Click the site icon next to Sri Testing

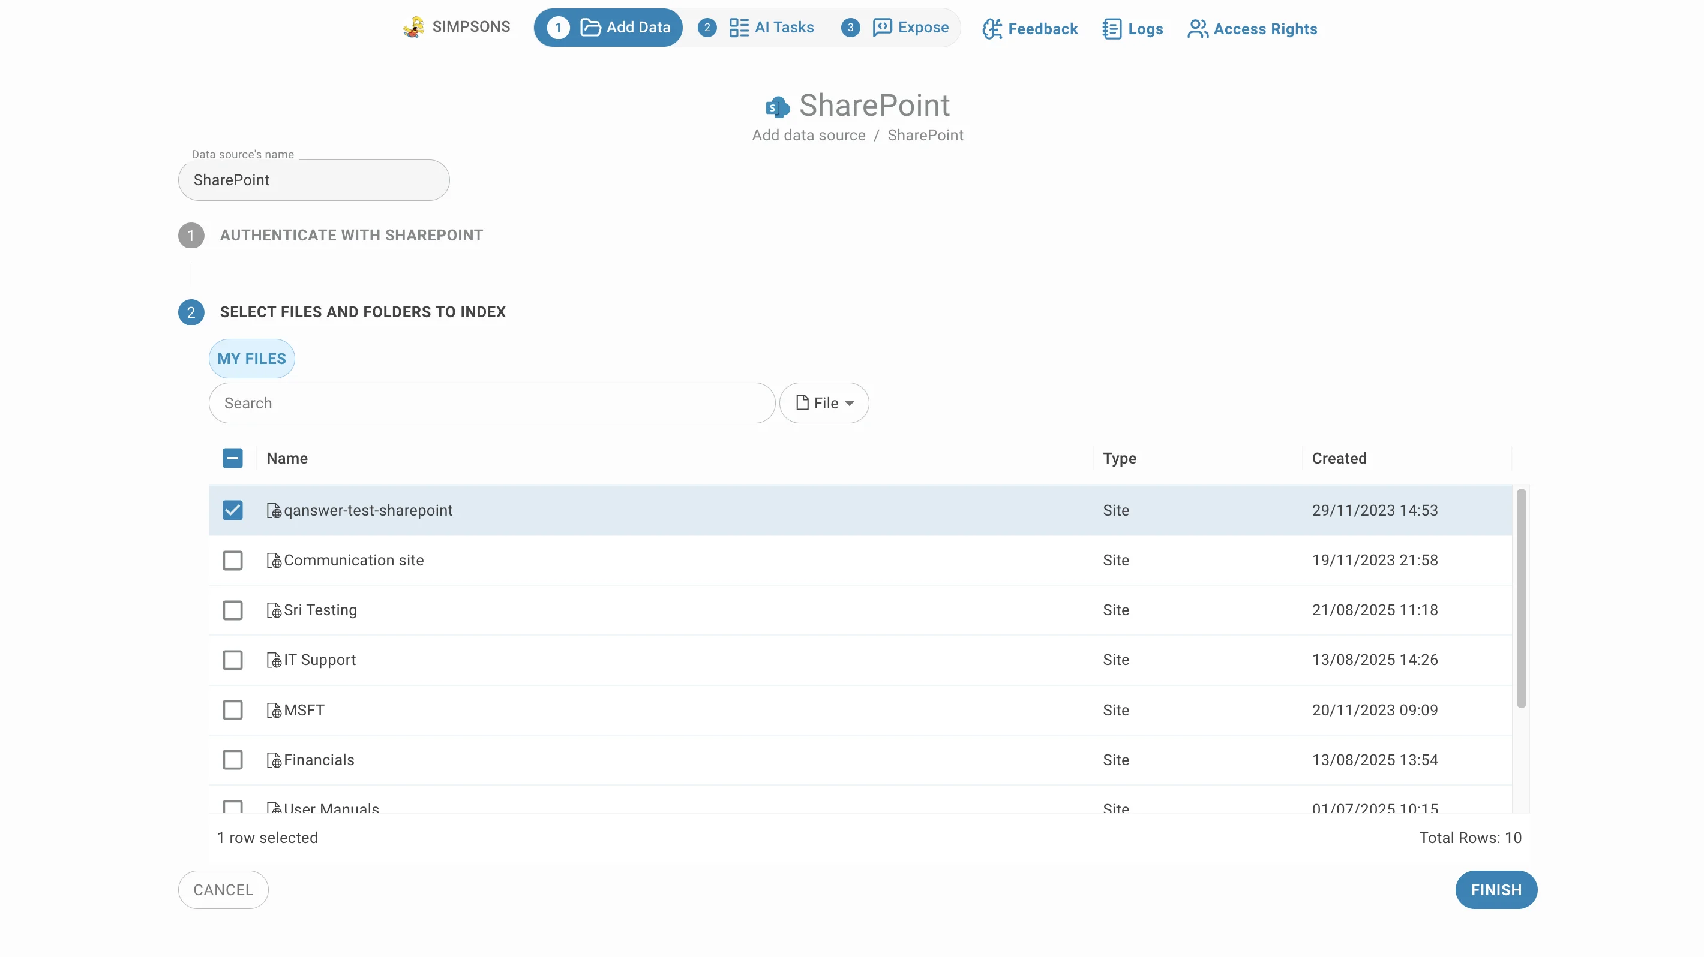[x=274, y=610]
